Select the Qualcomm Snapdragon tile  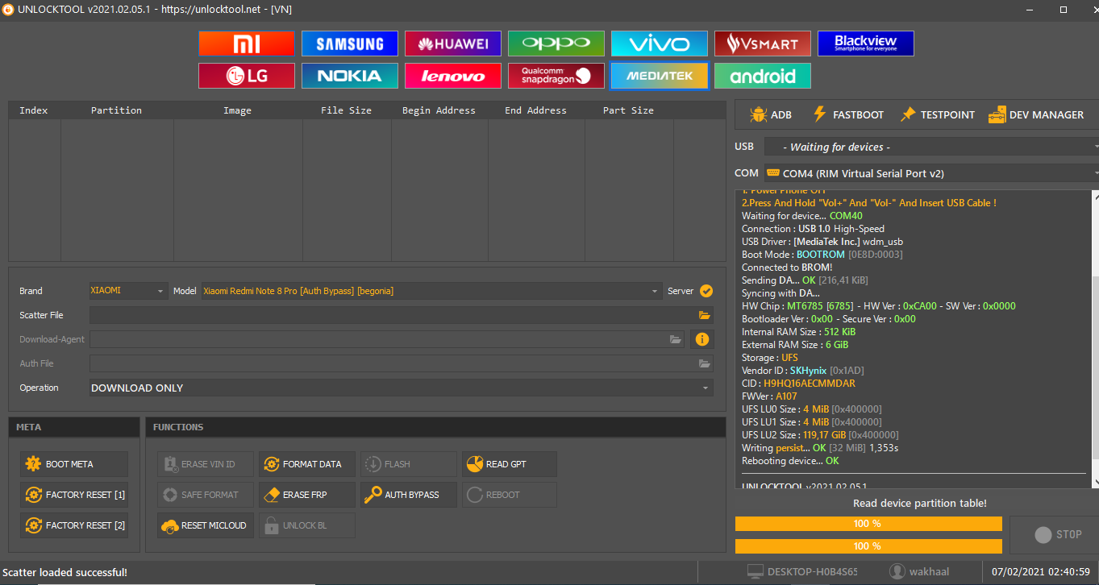pyautogui.click(x=556, y=76)
